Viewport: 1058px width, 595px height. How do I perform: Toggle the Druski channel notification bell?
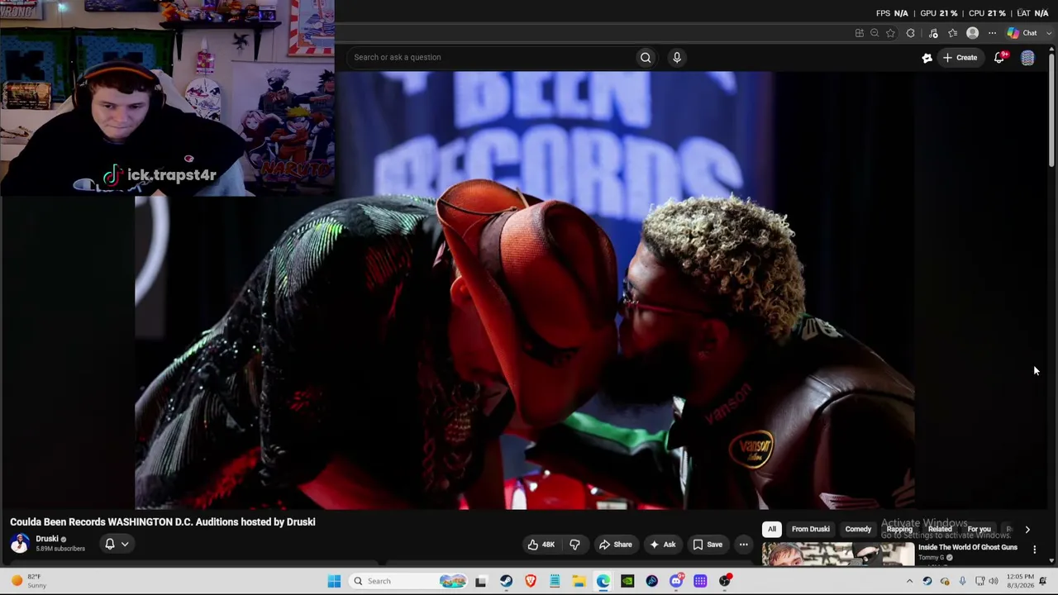click(x=109, y=544)
